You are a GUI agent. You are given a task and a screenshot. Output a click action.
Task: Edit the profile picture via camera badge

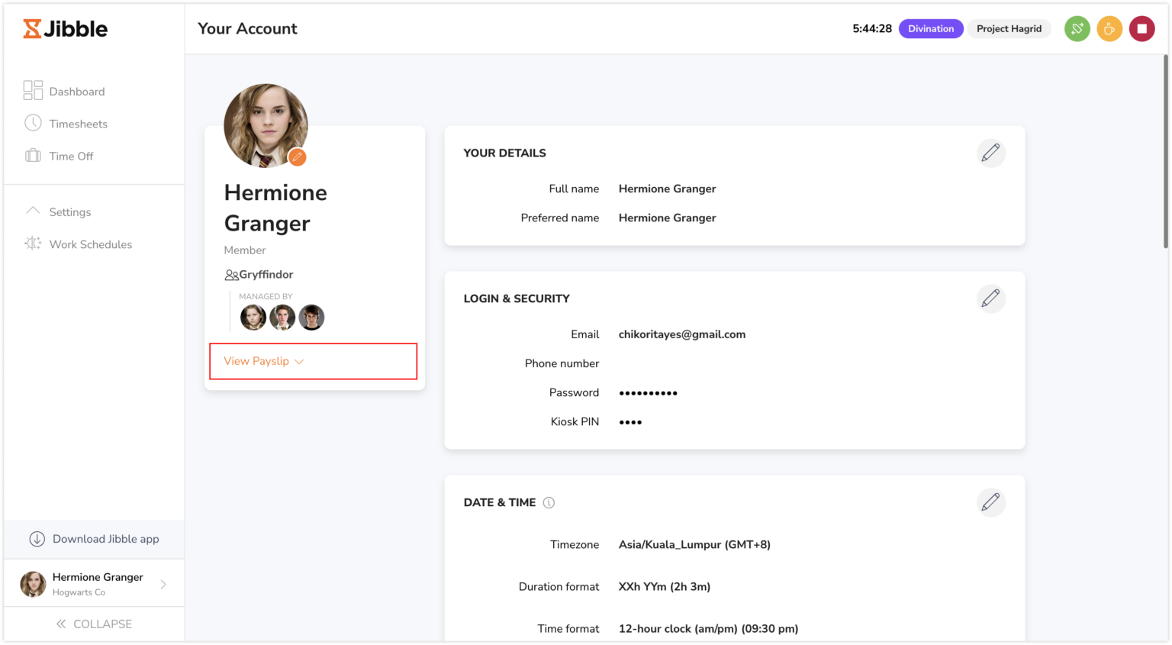coord(297,157)
